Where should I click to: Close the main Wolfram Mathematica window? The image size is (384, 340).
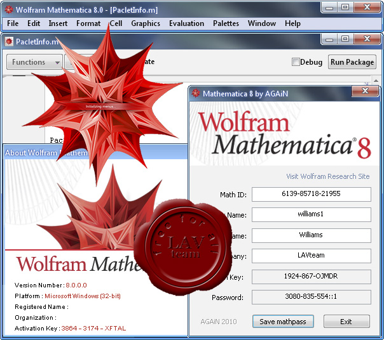367,8
